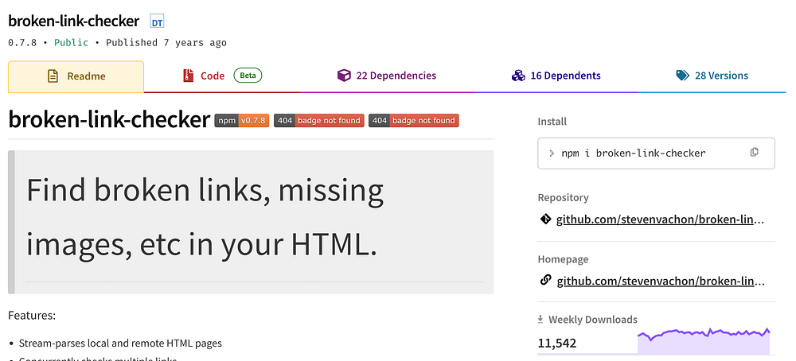
Task: Click the purple Dependencies cube icon
Action: pos(344,76)
